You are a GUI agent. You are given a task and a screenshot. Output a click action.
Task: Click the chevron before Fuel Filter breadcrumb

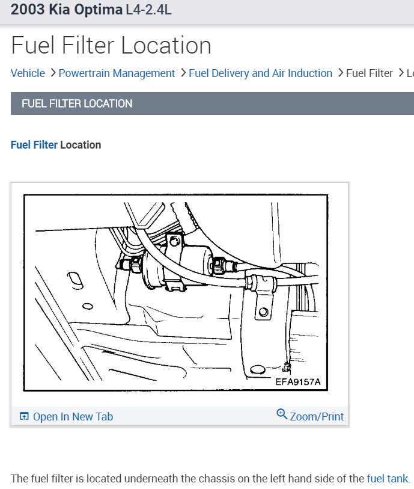click(340, 73)
